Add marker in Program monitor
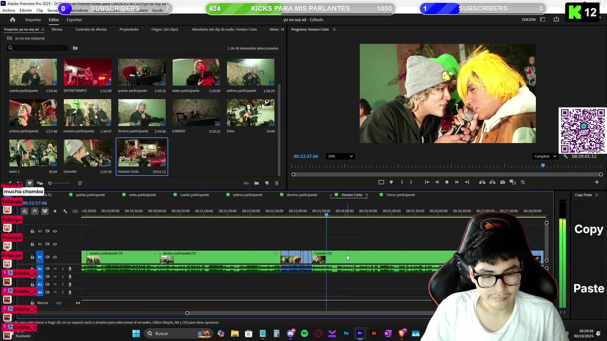607x341 pixels. point(391,182)
